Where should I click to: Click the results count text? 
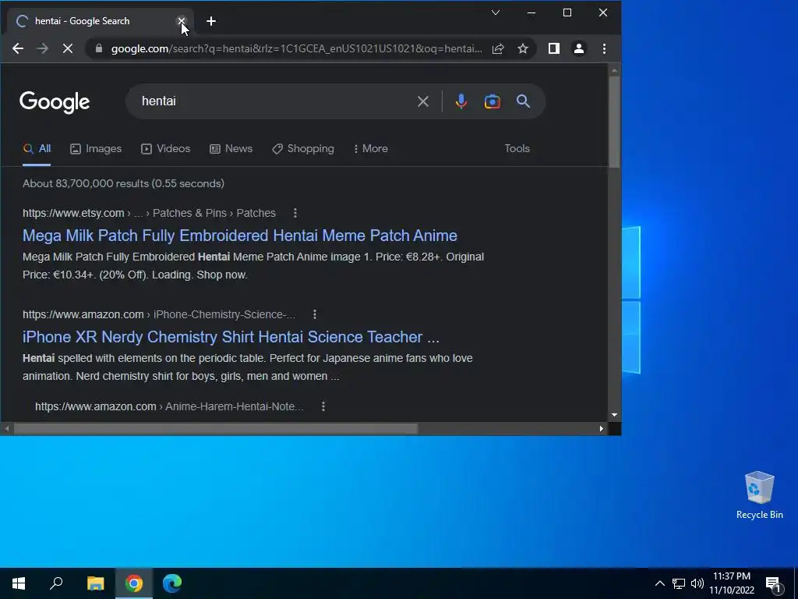(123, 183)
